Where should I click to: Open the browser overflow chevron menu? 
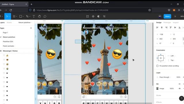(179, 10)
